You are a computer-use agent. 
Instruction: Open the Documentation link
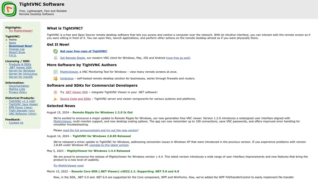click(x=19, y=86)
